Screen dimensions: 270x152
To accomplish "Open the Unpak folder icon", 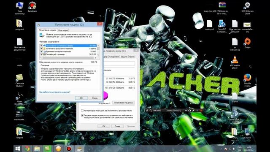I will (x=19, y=133).
